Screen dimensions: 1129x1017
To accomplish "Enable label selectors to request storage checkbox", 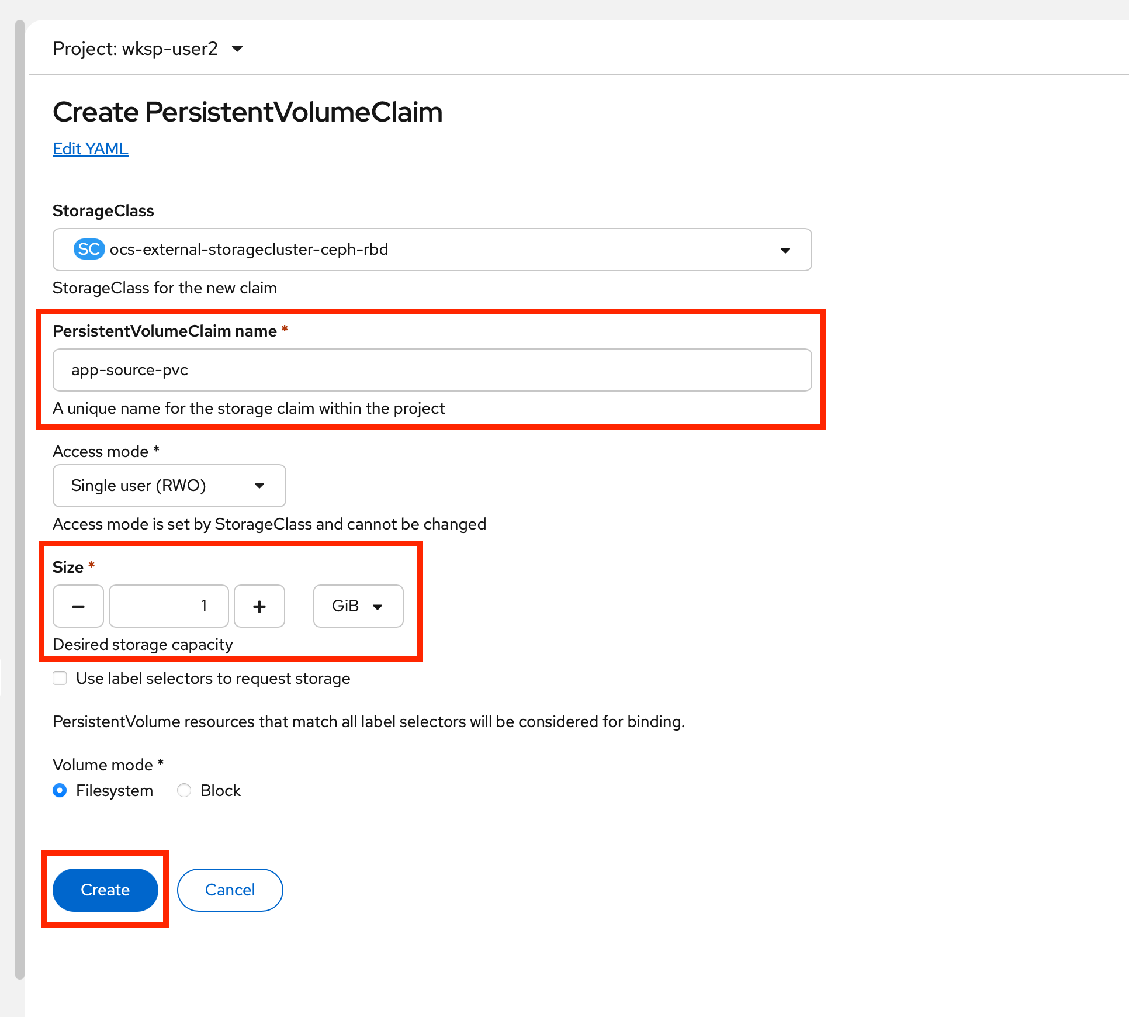I will [x=60, y=678].
